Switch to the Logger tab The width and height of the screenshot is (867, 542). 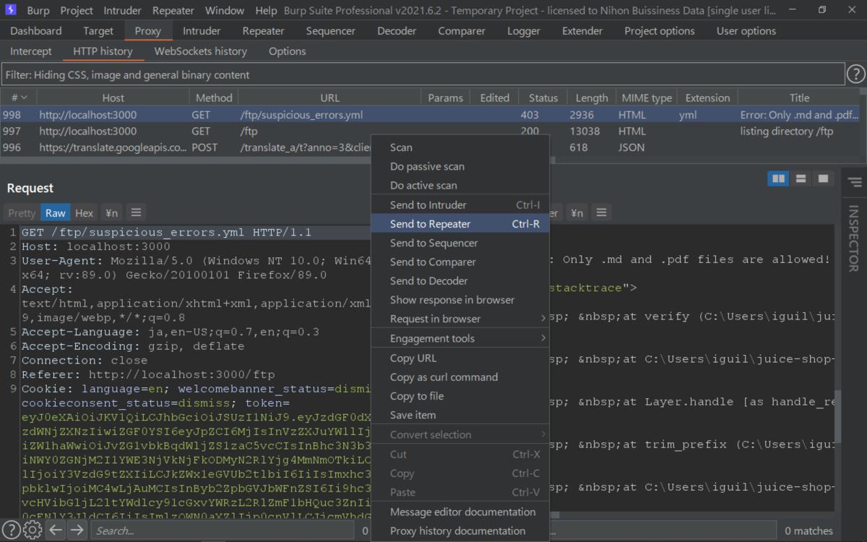(524, 31)
